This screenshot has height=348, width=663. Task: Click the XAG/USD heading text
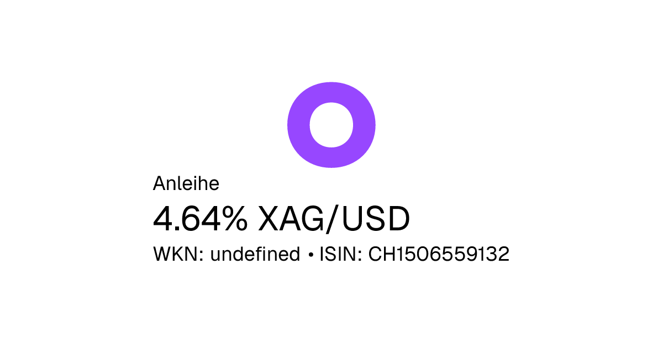coord(334,219)
